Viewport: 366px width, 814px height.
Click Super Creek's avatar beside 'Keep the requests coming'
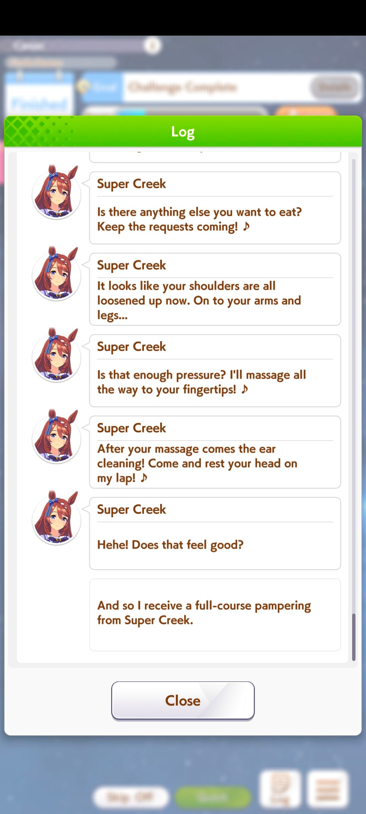click(x=56, y=192)
